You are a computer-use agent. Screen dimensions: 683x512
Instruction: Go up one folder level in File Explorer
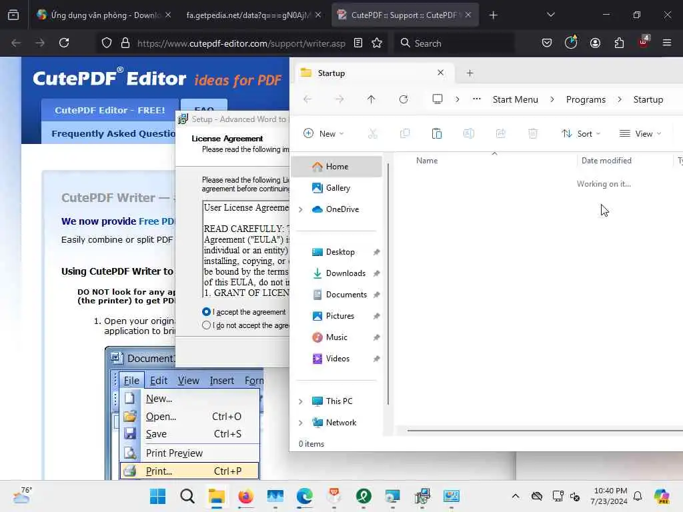[x=371, y=99]
